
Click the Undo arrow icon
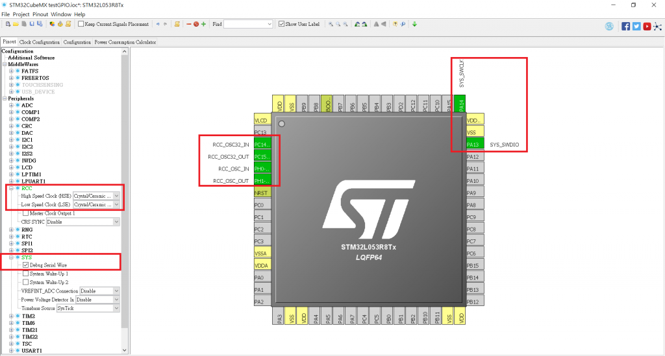point(158,24)
